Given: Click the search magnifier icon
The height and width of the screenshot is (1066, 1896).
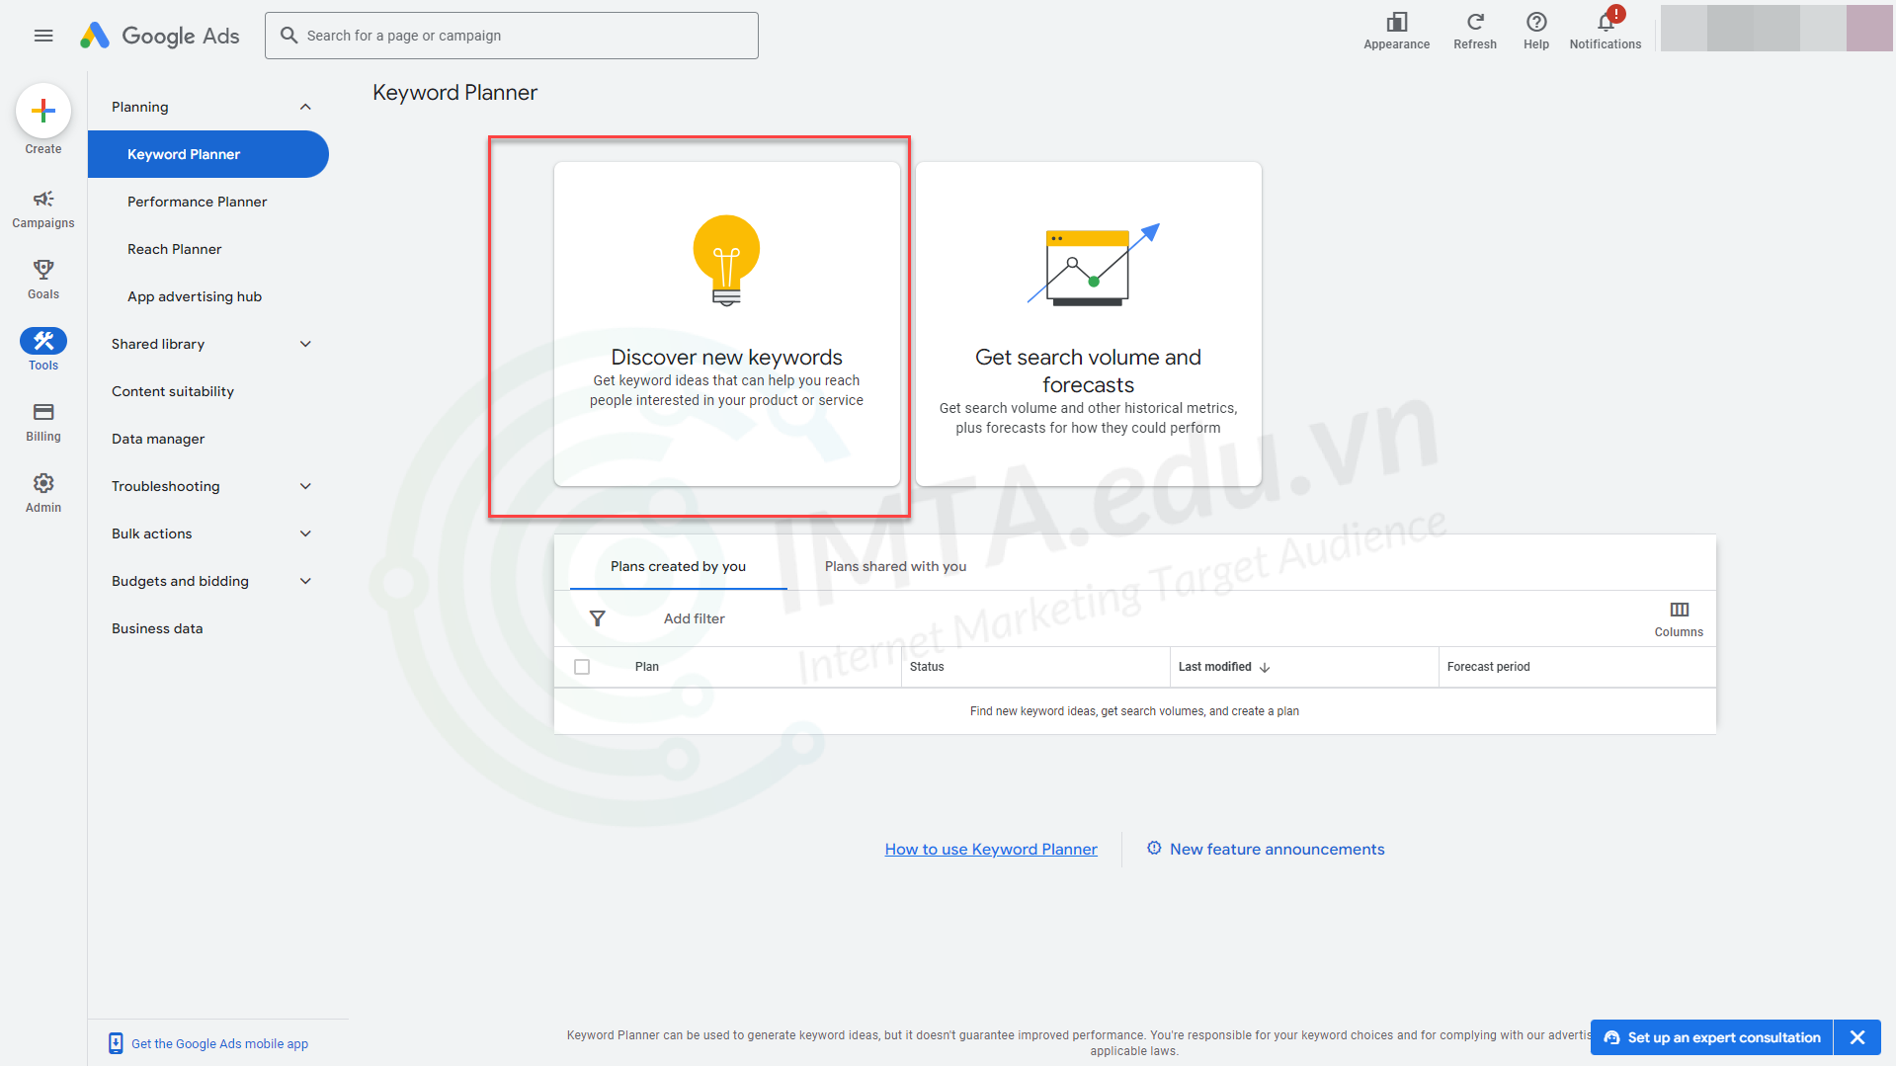Looking at the screenshot, I should pyautogui.click(x=289, y=36).
